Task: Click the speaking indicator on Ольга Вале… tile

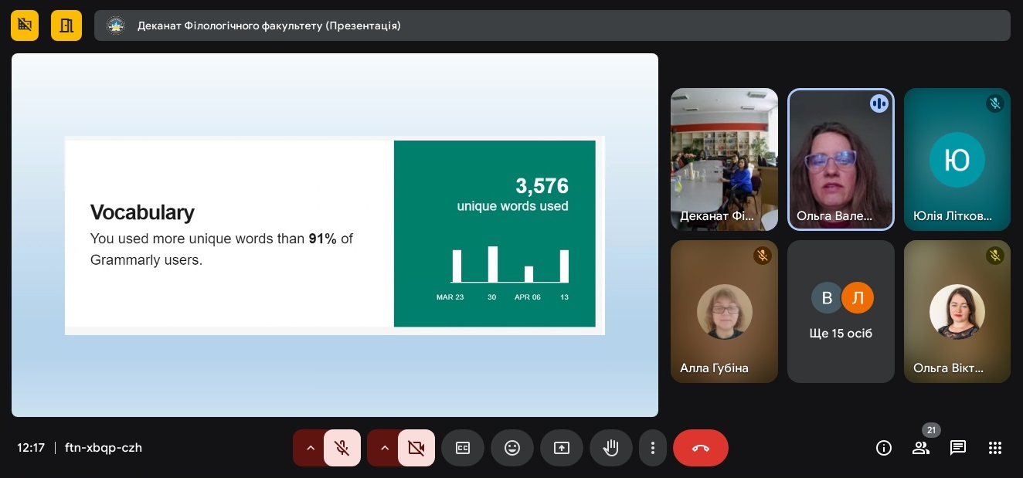Action: (x=879, y=103)
